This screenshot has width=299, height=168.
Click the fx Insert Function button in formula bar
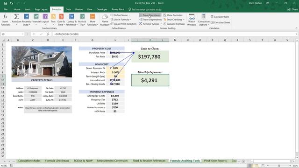[x=48, y=34]
